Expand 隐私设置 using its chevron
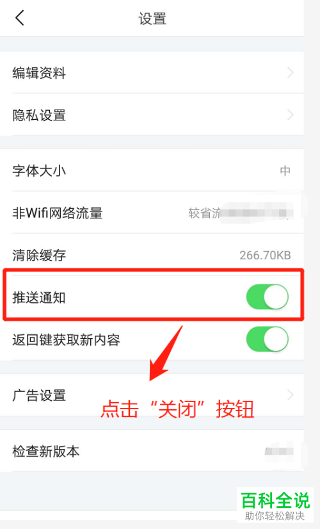Image resolution: width=320 pixels, height=529 pixels. [x=290, y=115]
